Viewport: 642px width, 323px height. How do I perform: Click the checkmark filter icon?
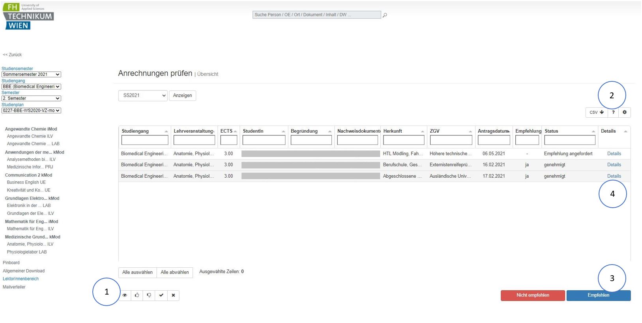[161, 295]
